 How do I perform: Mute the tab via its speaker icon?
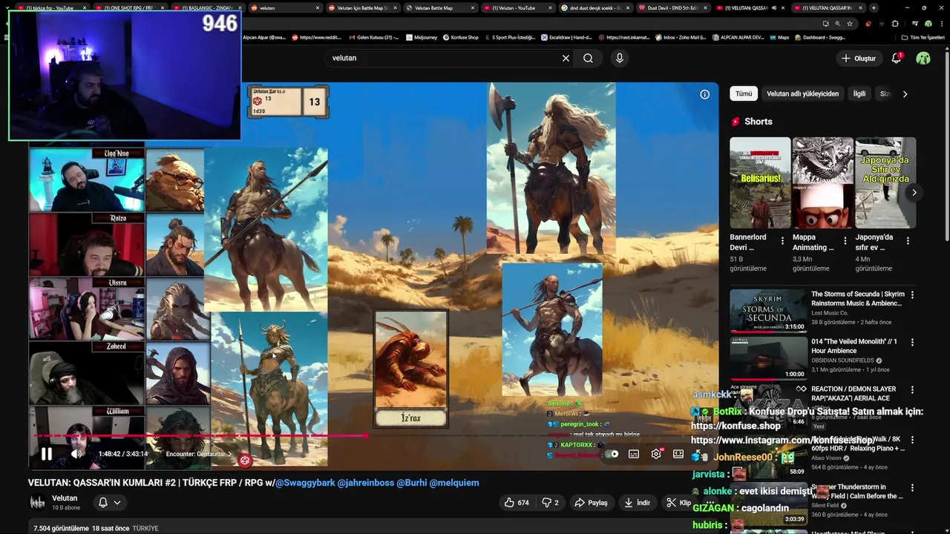click(773, 7)
